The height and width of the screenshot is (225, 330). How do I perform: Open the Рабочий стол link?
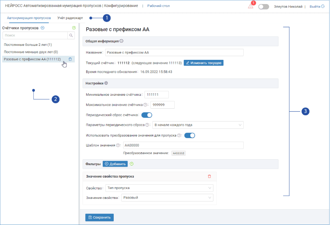click(158, 6)
